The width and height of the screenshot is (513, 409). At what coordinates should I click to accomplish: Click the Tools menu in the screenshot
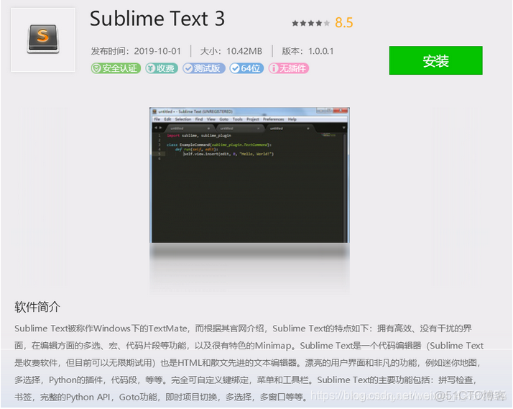[x=237, y=119]
